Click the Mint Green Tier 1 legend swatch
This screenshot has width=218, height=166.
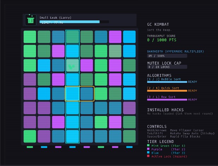148,146
